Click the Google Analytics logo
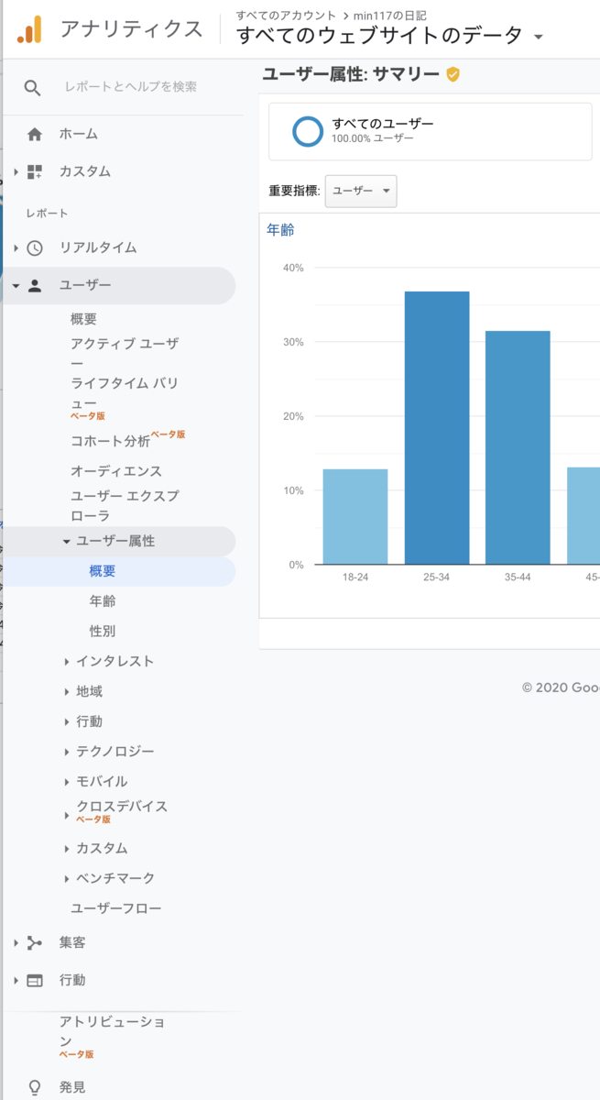This screenshot has width=600, height=1100. coord(29,30)
